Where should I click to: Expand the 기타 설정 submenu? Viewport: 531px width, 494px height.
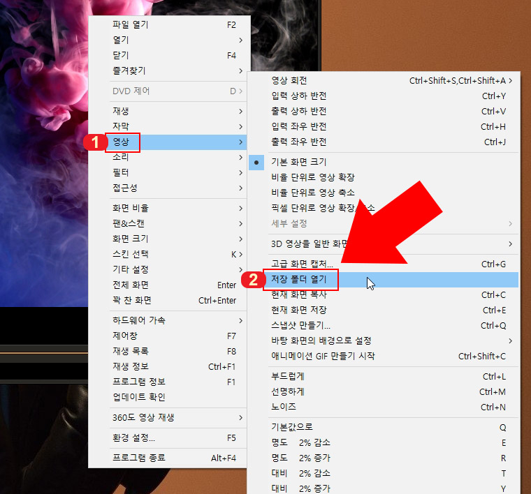click(x=169, y=269)
